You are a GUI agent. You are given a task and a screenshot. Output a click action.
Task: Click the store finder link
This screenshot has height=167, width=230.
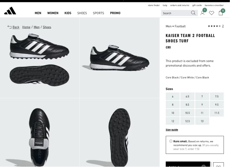[x=154, y=5]
